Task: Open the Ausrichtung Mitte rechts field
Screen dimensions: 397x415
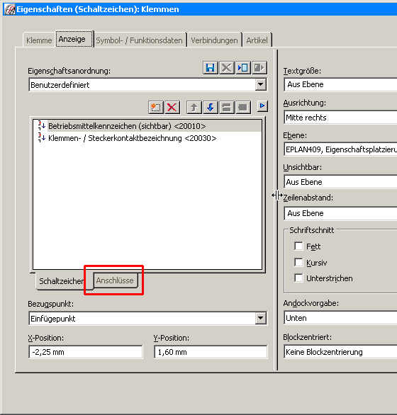Action: (x=340, y=118)
